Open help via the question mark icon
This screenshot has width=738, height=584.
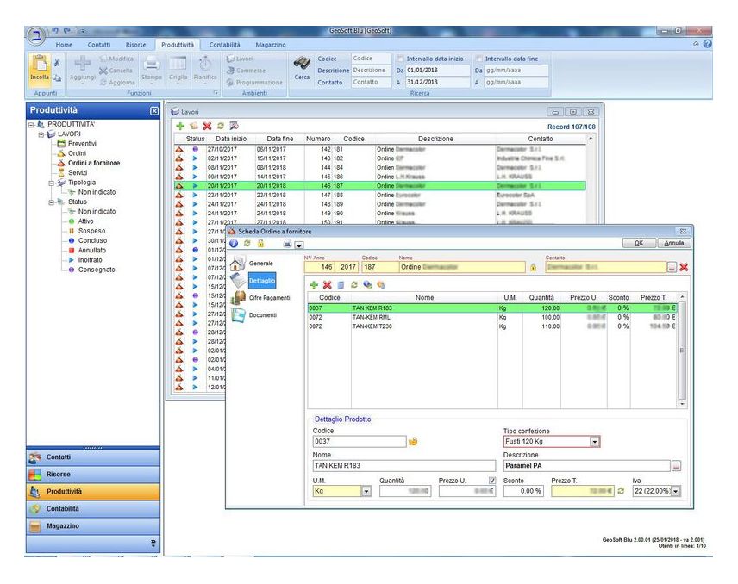(x=708, y=44)
